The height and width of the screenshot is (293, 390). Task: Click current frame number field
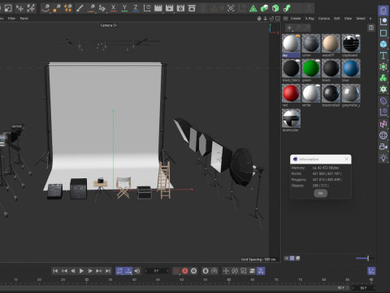[157, 271]
